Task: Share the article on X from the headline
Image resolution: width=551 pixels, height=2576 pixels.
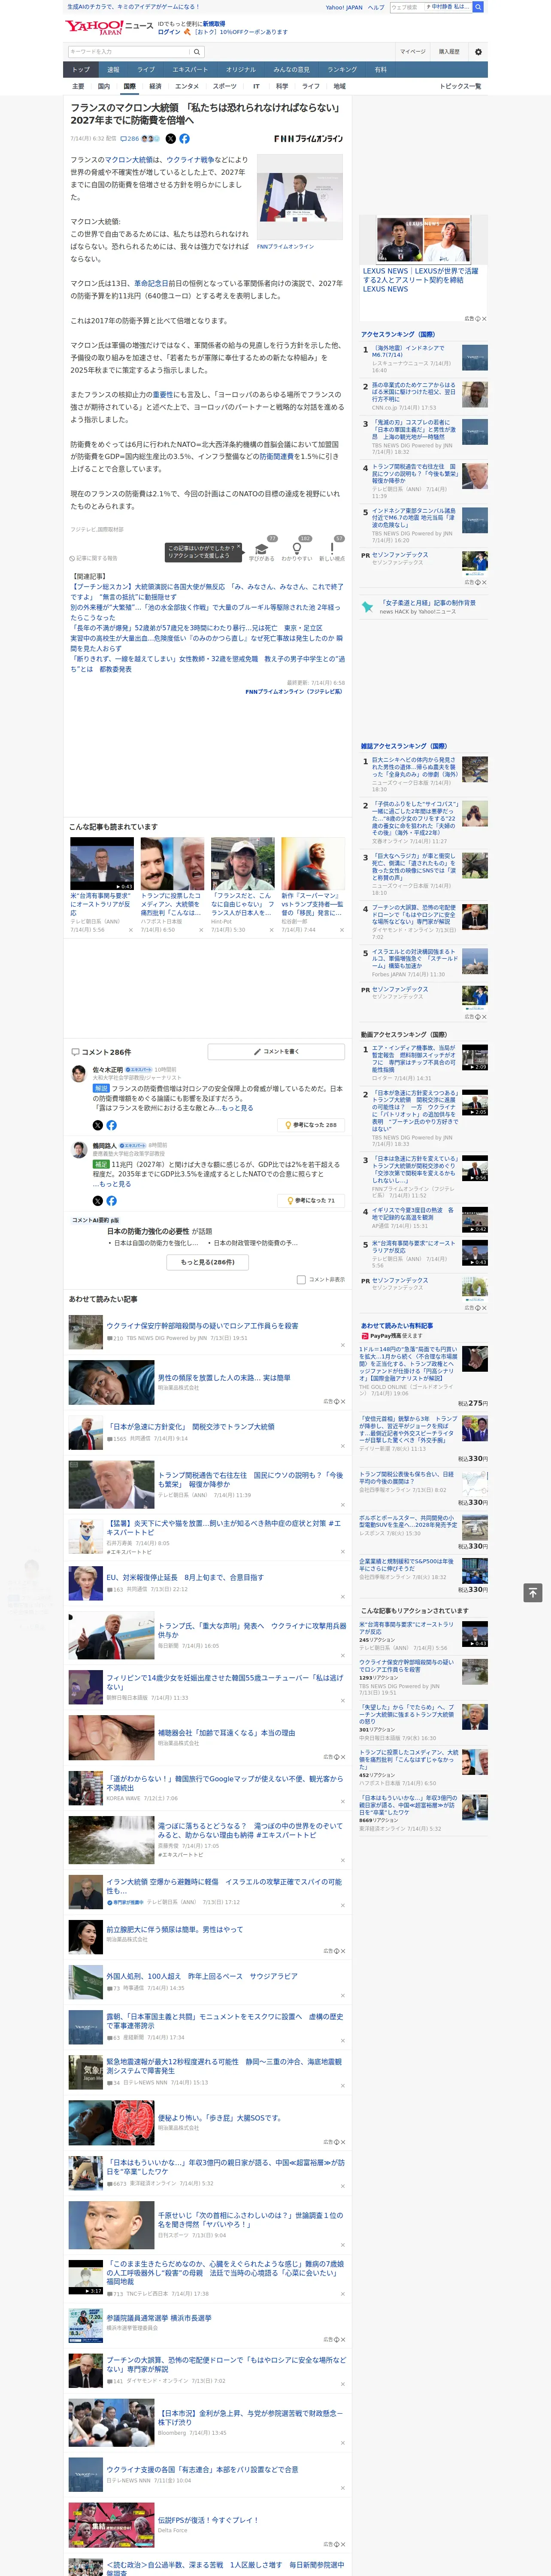Action: point(171,139)
